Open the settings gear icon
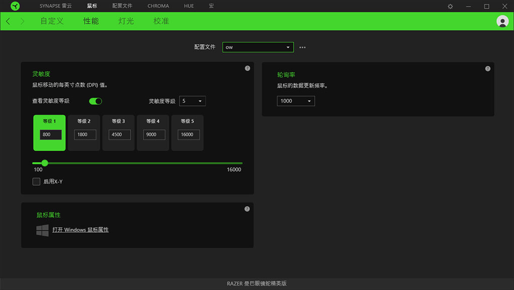The width and height of the screenshot is (514, 290). [x=450, y=6]
